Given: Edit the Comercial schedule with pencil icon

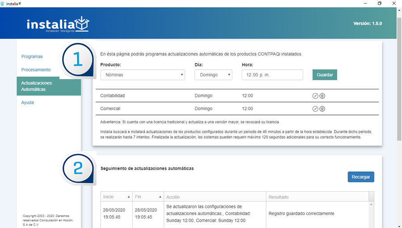Looking at the screenshot, I should point(315,109).
